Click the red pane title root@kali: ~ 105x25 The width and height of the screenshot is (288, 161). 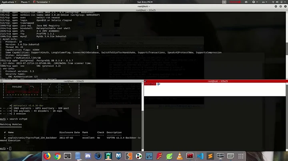tap(218, 81)
